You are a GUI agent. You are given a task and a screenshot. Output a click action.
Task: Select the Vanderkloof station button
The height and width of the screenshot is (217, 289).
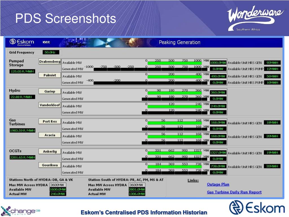[50, 105]
